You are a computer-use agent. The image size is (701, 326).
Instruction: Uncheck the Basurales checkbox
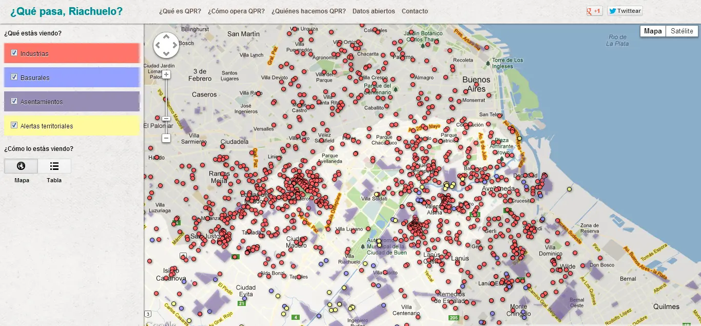click(x=14, y=77)
